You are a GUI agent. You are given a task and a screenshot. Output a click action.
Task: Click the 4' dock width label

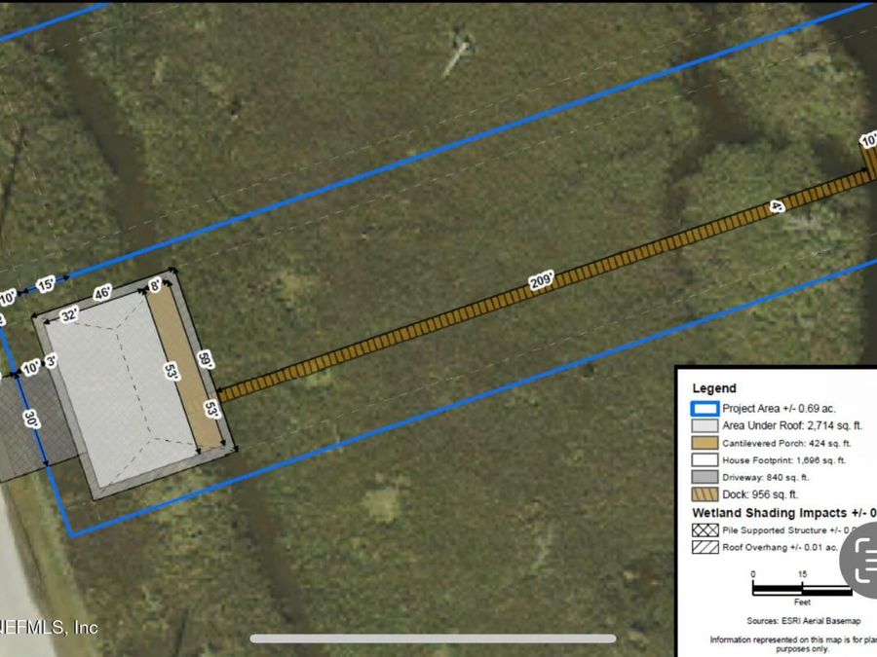point(777,206)
